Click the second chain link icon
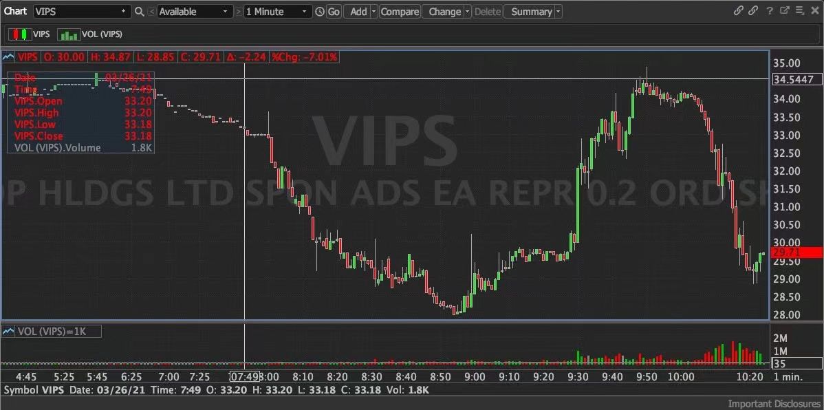Viewport: 824px width, 410px height. (x=753, y=10)
